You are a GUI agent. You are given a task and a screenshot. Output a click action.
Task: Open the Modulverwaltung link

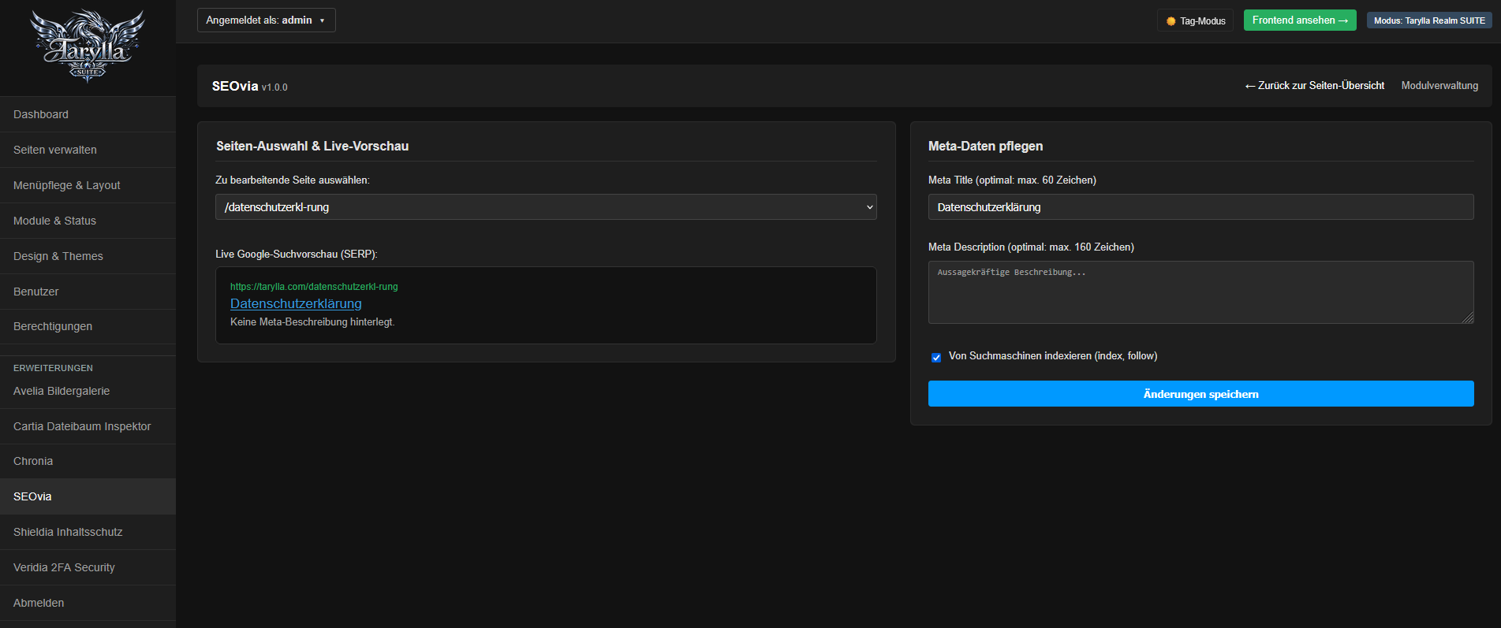pos(1439,86)
